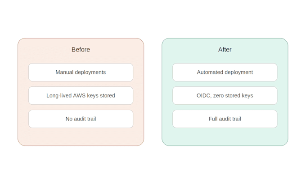Select the "Automated deployment" box
Viewport: 306px width, 184px height.
pos(225,72)
